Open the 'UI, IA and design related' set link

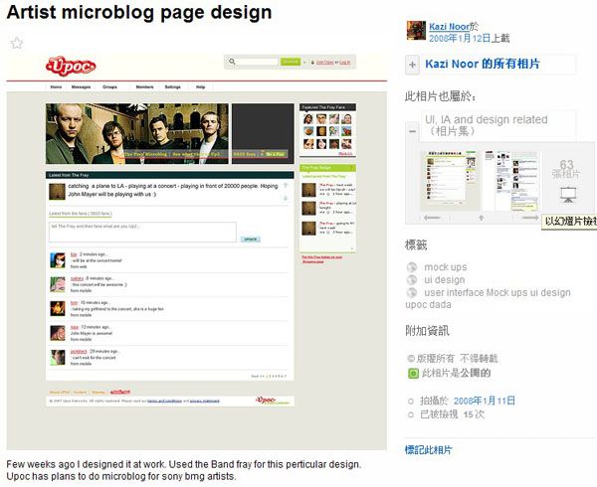(x=486, y=119)
